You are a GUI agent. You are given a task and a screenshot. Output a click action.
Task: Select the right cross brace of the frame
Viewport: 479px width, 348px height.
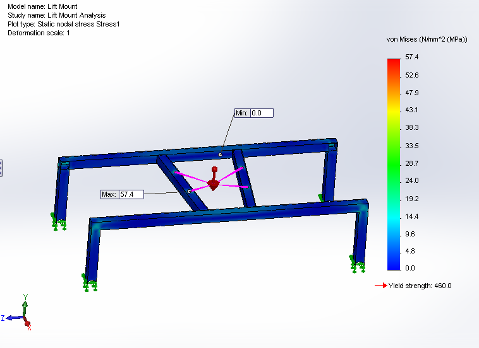coord(243,178)
